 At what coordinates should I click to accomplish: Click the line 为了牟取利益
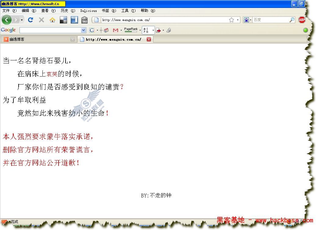tap(24, 100)
